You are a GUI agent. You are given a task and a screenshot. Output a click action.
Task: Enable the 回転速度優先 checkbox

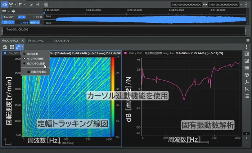click(29, 71)
